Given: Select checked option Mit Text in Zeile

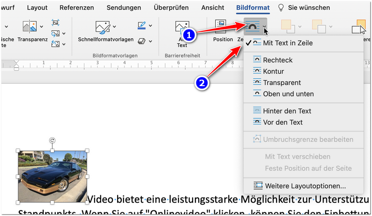Looking at the screenshot, I should point(287,43).
